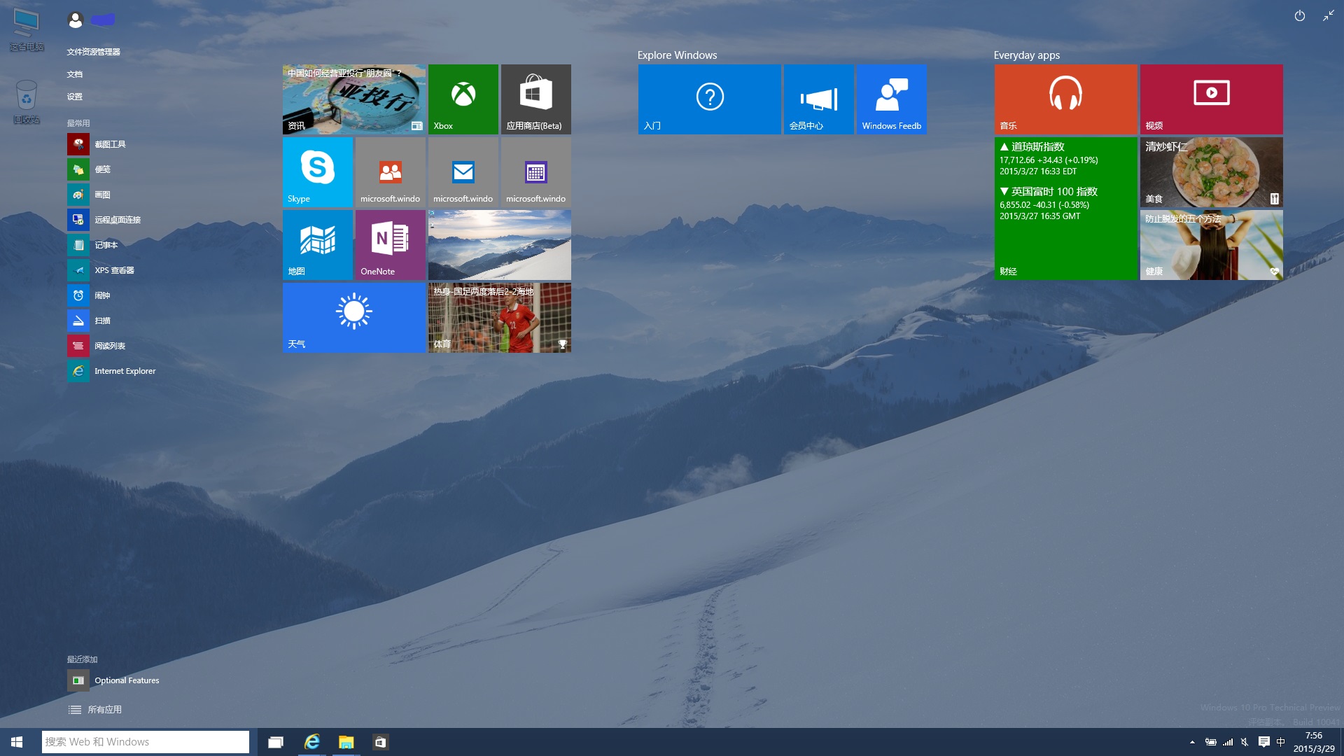The image size is (1344, 756).
Task: Click the 搜索 Web 和 Windows search box
Action: click(x=146, y=742)
